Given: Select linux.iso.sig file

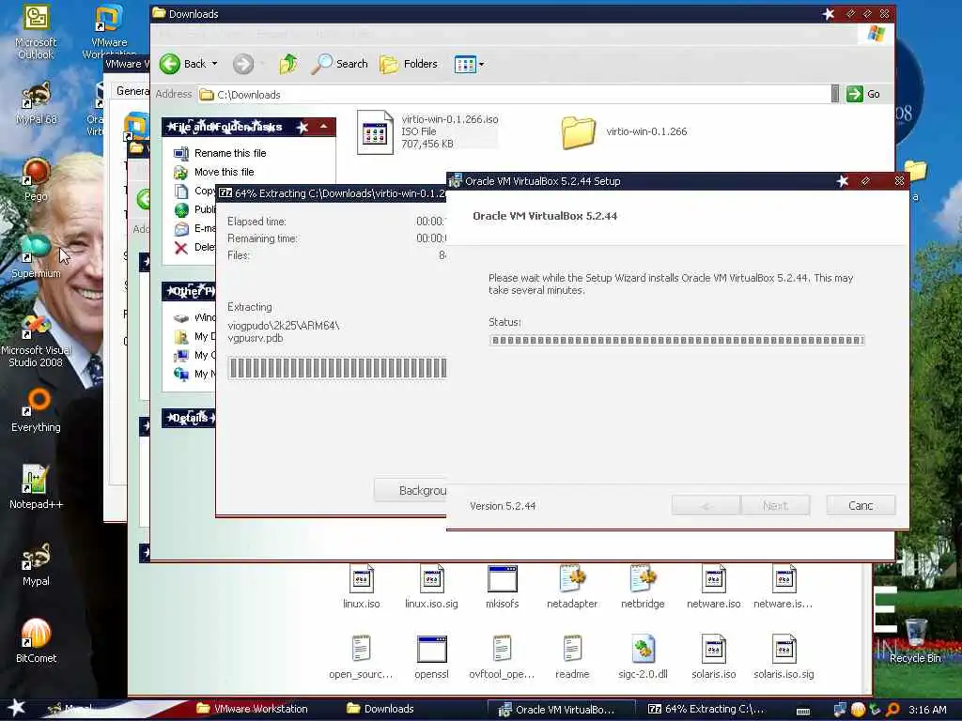Looking at the screenshot, I should pyautogui.click(x=431, y=588).
